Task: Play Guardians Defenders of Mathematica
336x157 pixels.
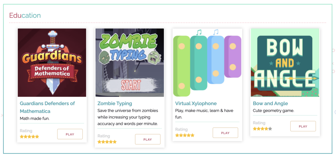Action: (x=70, y=134)
